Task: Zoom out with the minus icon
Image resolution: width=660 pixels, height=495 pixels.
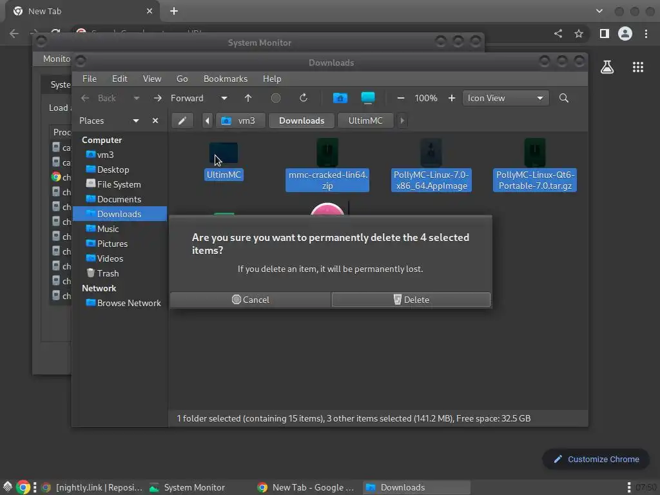Action: (401, 98)
